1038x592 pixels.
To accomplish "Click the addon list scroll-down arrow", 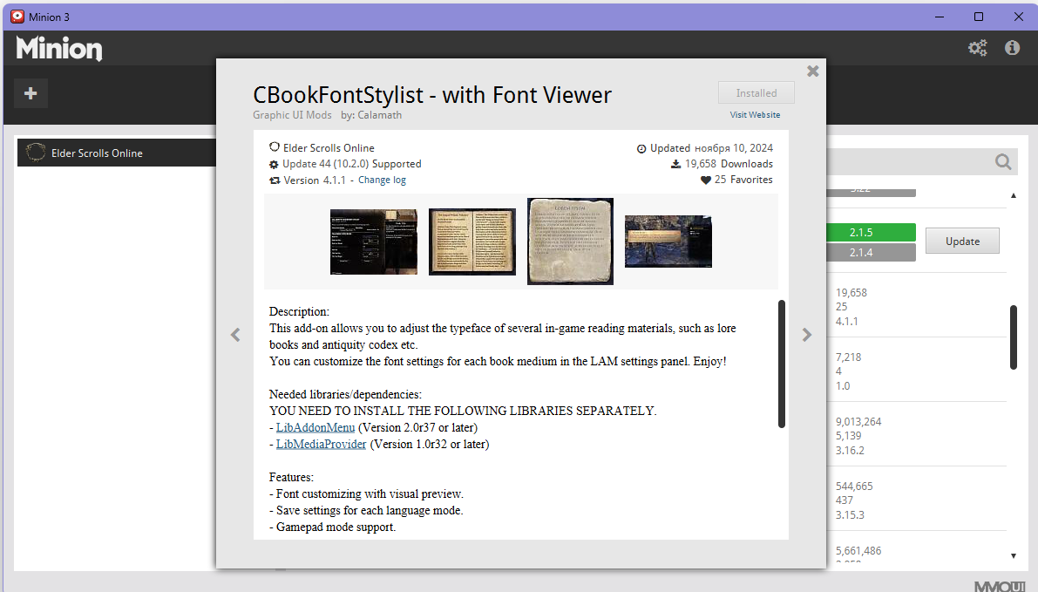I will click(1014, 556).
